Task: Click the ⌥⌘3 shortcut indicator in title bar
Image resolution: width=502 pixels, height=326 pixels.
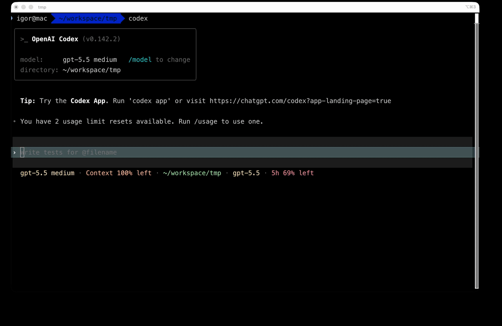Action: tap(470, 7)
